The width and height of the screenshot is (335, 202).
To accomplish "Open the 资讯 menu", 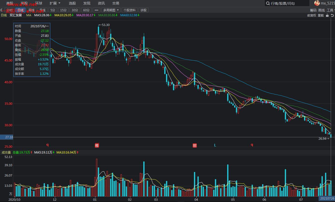I will click(101, 3).
